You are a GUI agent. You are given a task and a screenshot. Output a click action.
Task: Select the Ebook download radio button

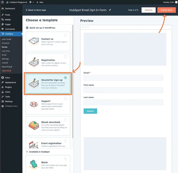click(65, 120)
